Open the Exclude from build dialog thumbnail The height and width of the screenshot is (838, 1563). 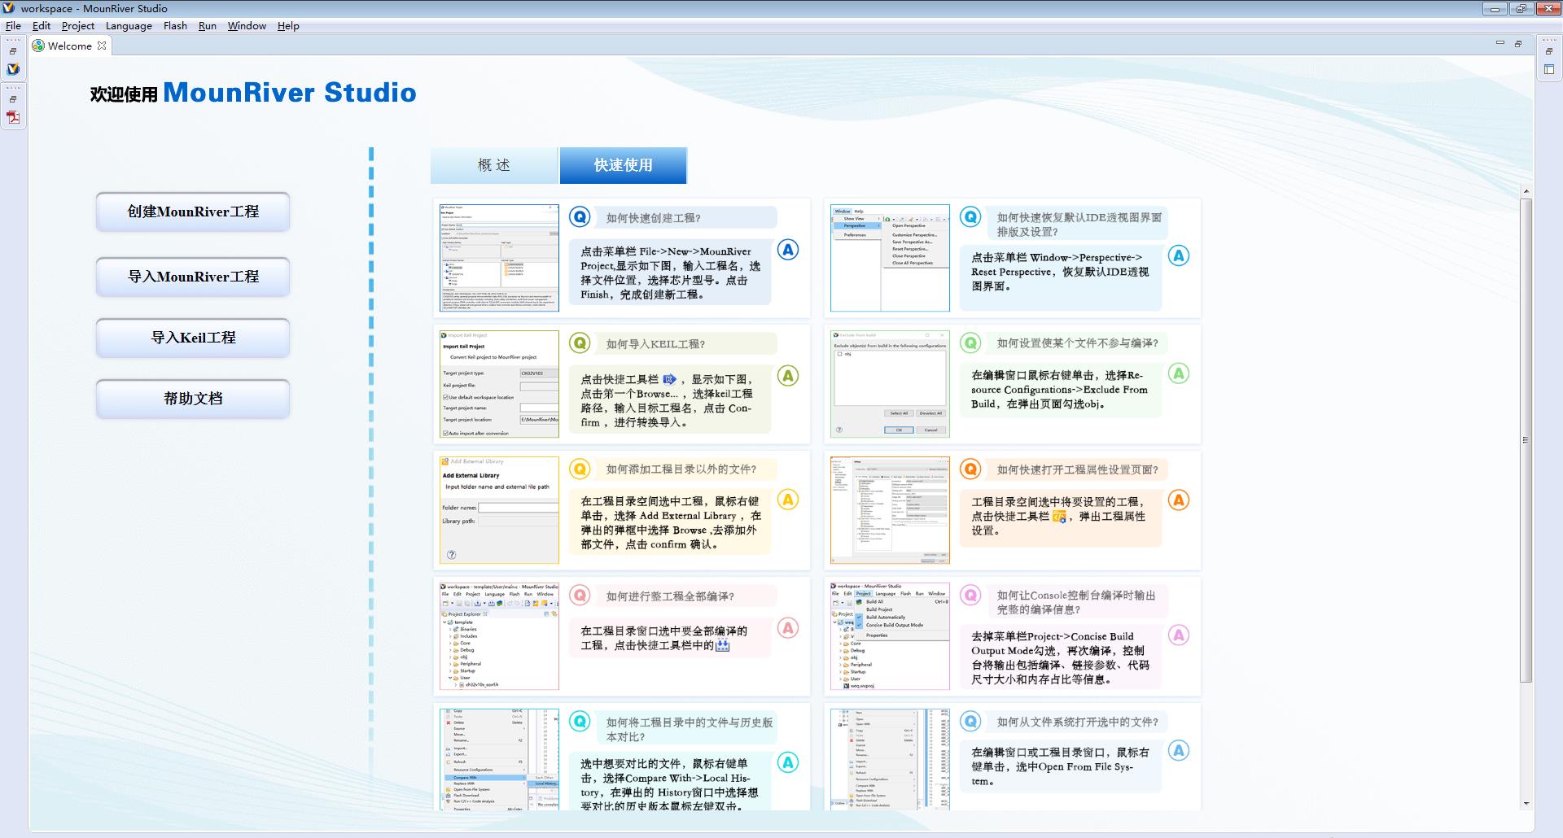coord(890,384)
